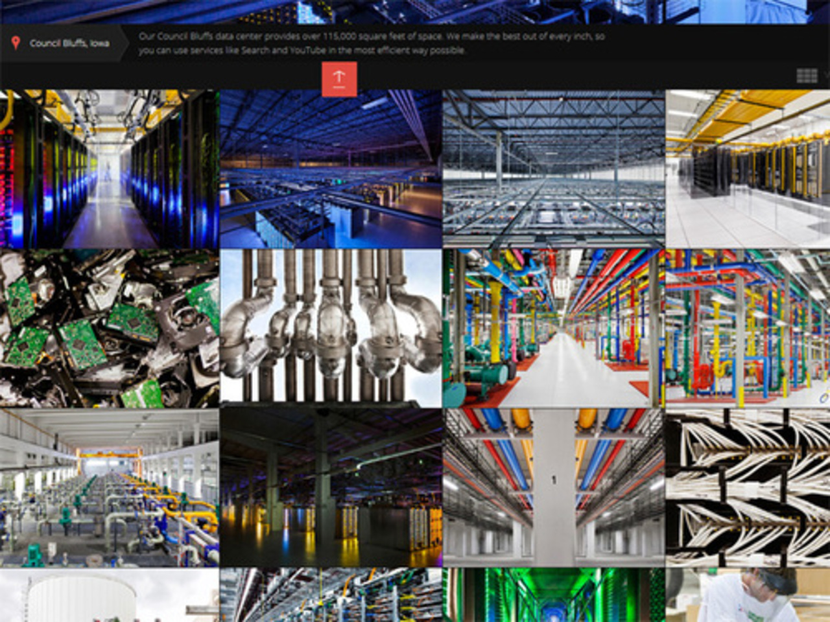The image size is (830, 622).
Task: Open silver insulated pipes photo
Action: click(x=331, y=328)
